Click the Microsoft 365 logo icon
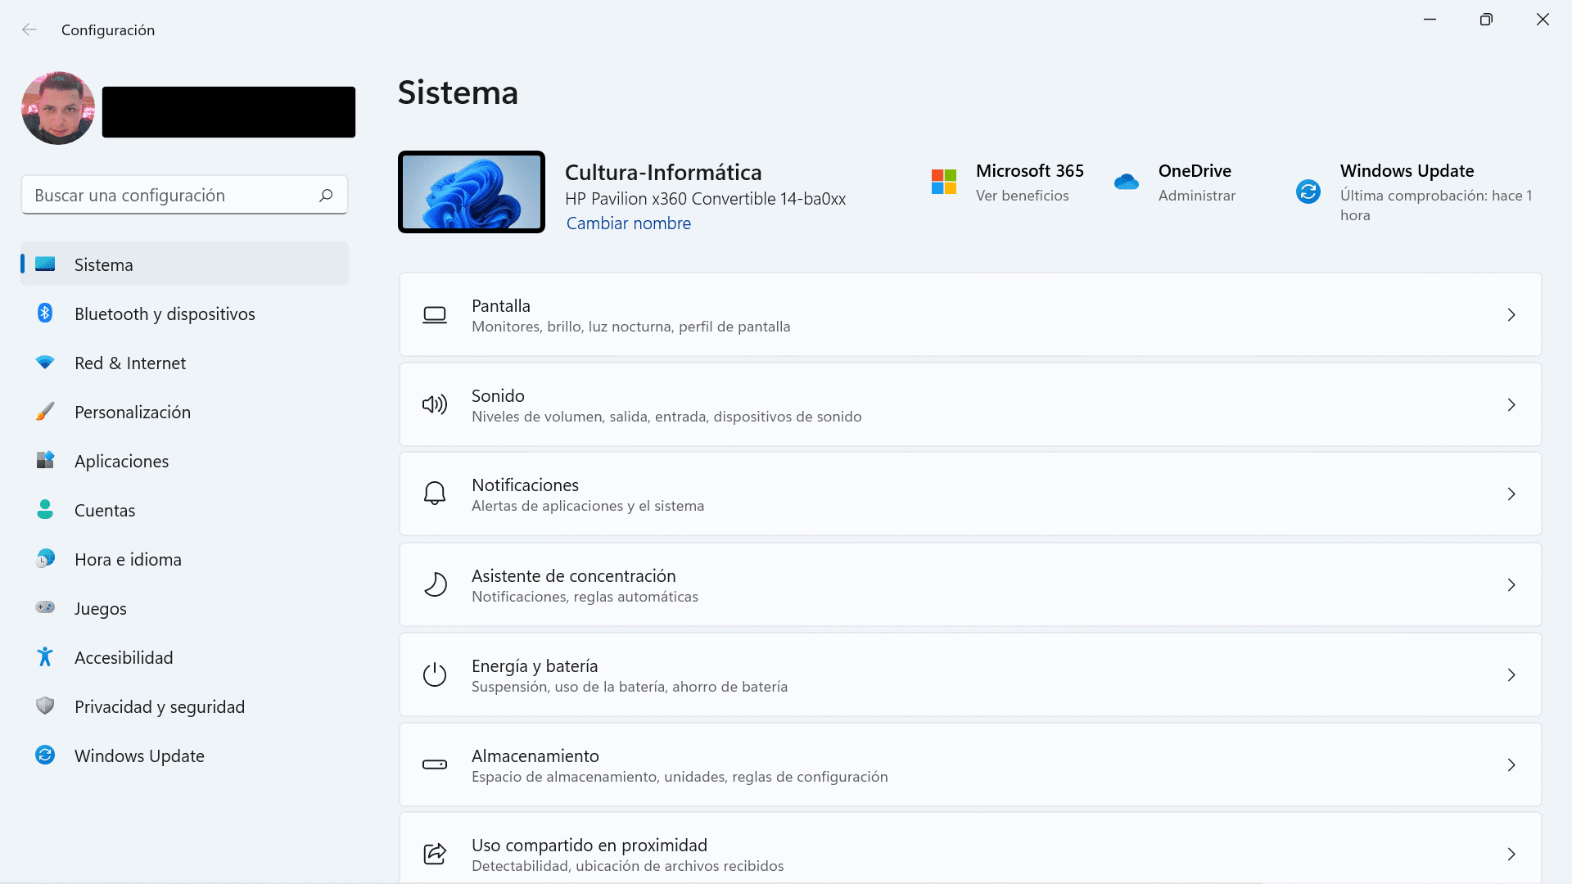 point(944,182)
